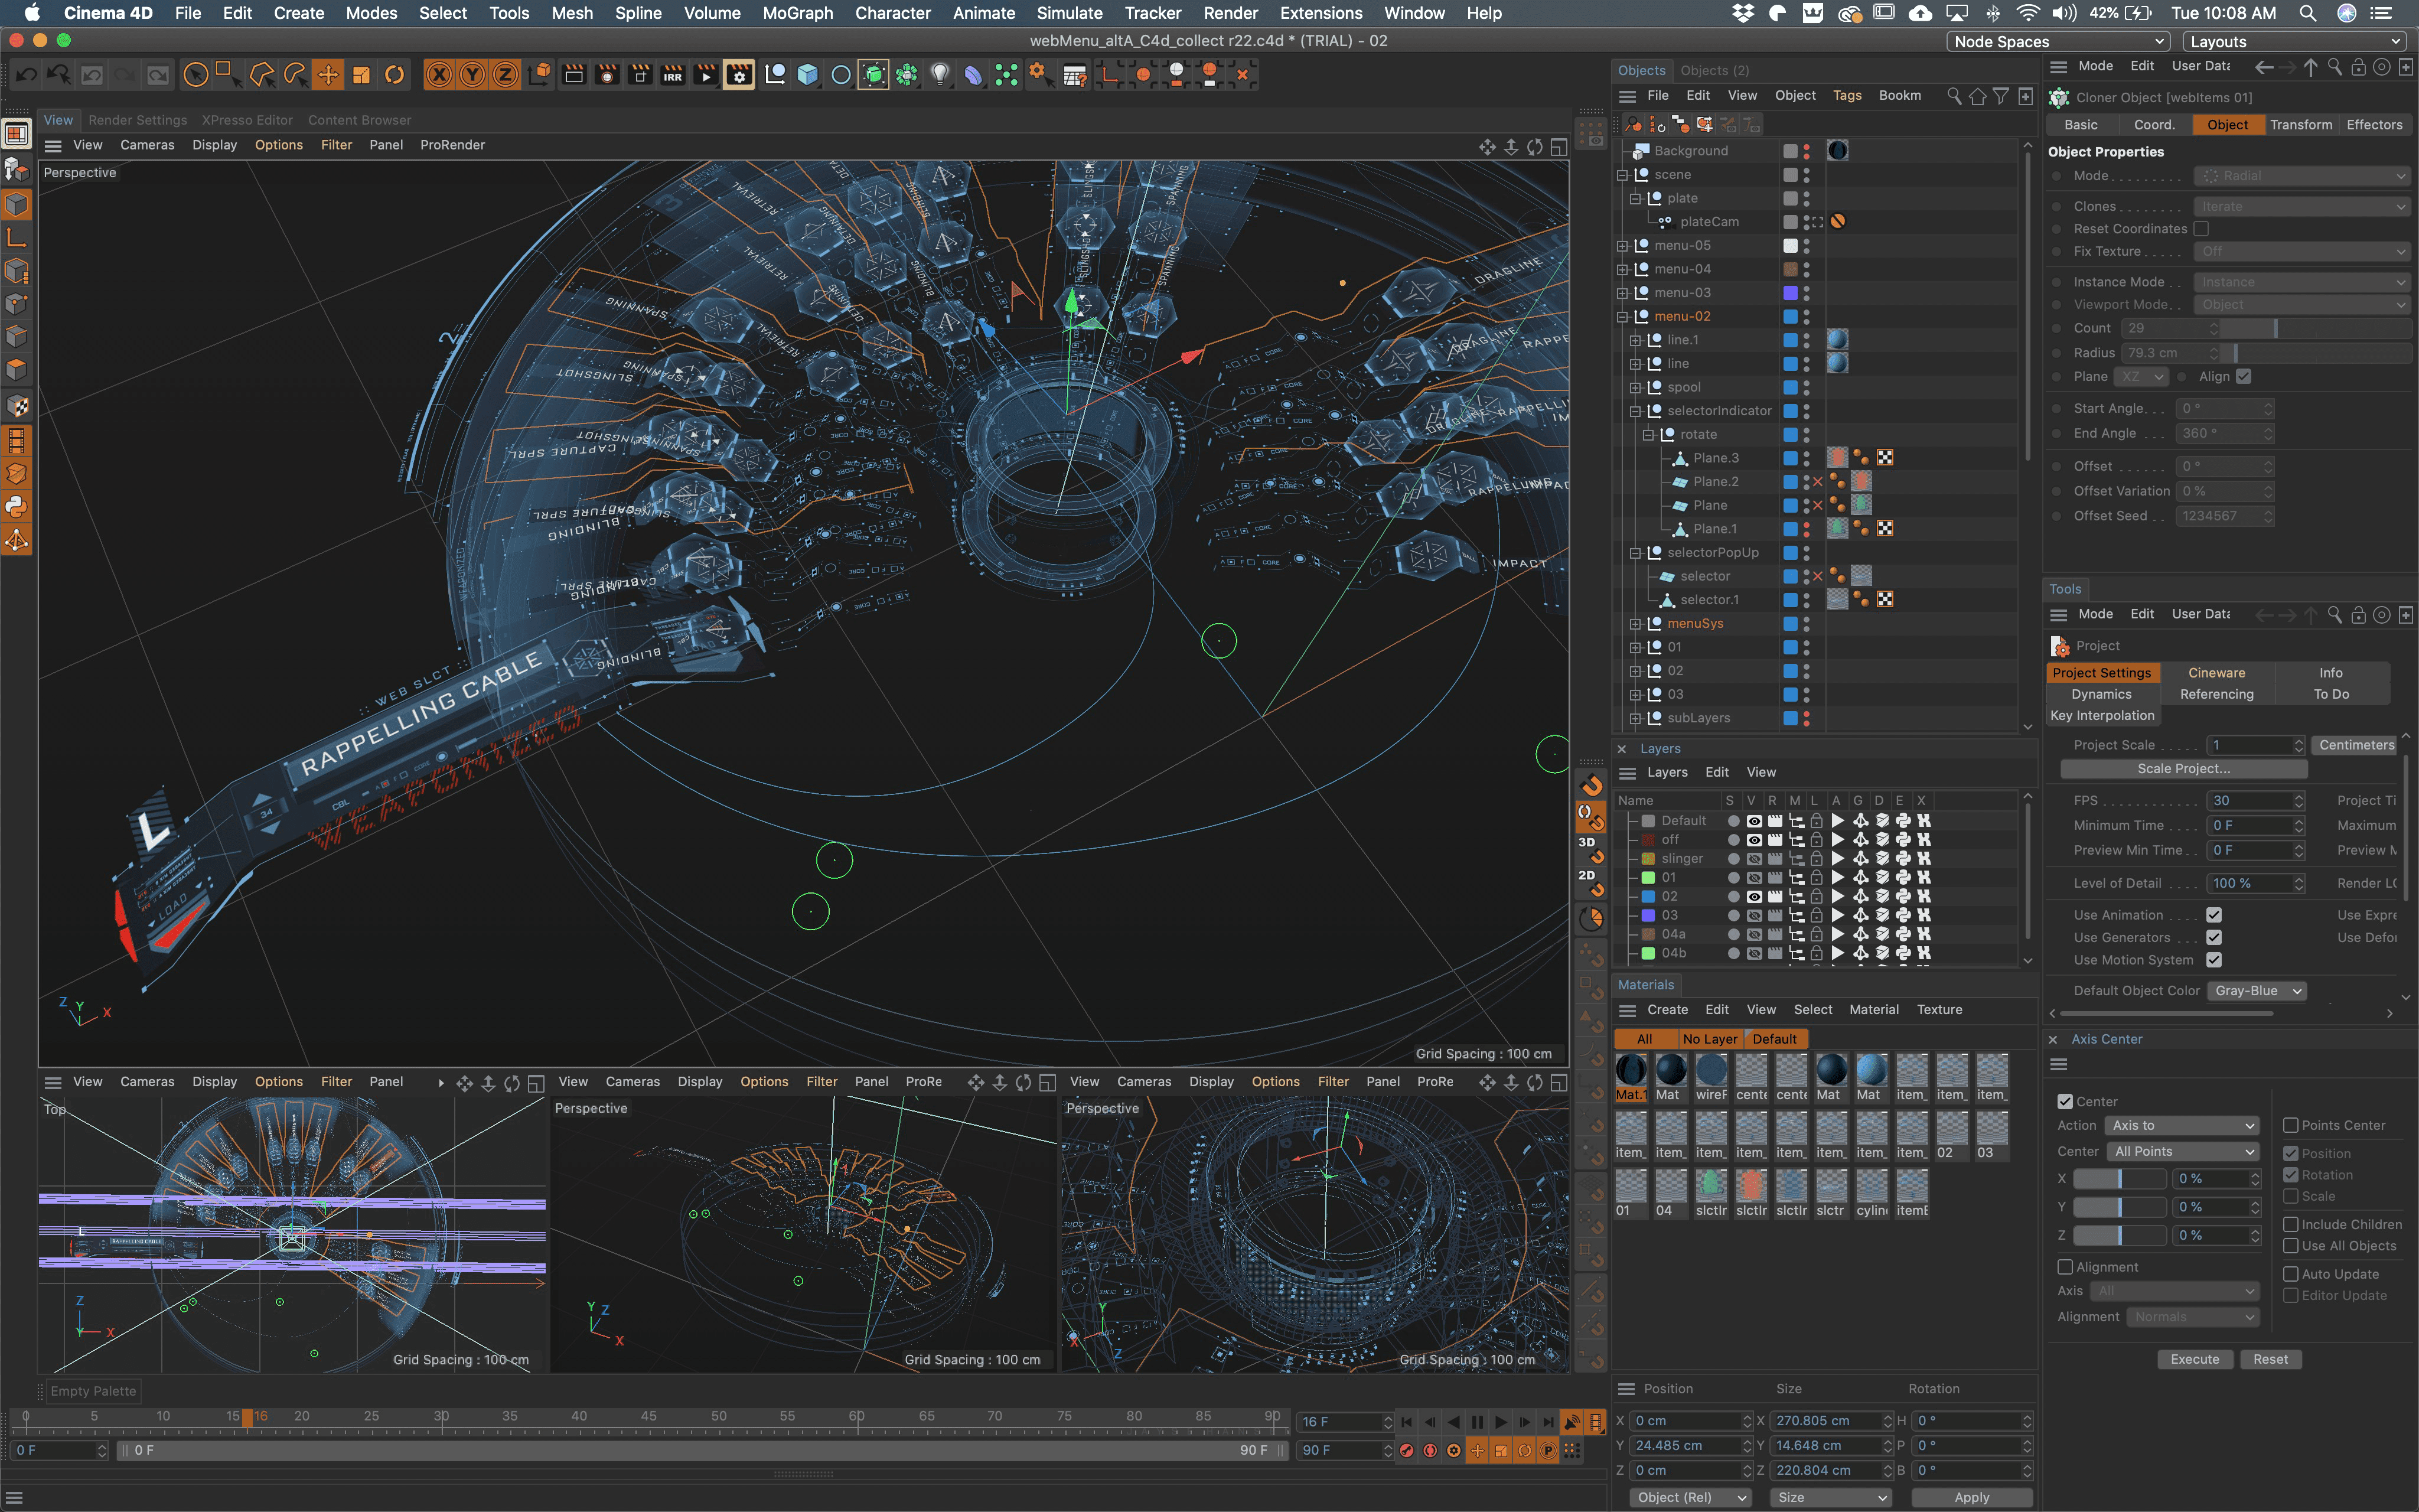Open the Default Object Color dropdown
Image resolution: width=2419 pixels, height=1512 pixels.
[2259, 991]
